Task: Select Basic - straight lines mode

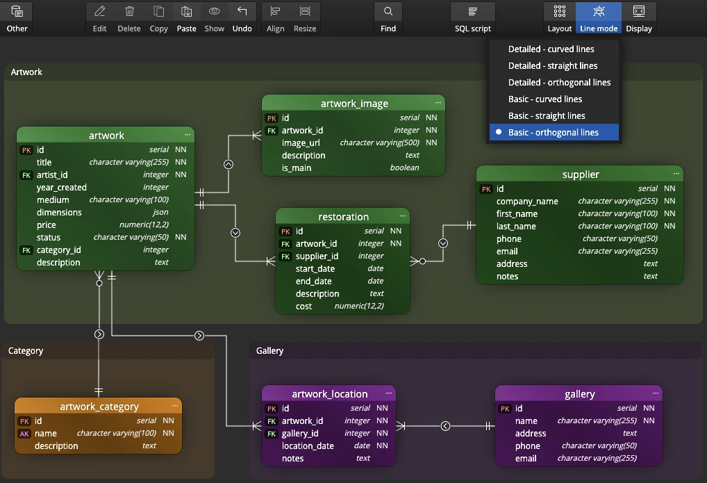Action: (x=554, y=116)
